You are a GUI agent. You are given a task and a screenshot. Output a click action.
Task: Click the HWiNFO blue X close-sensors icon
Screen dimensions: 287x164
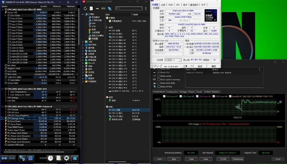pos(75,158)
